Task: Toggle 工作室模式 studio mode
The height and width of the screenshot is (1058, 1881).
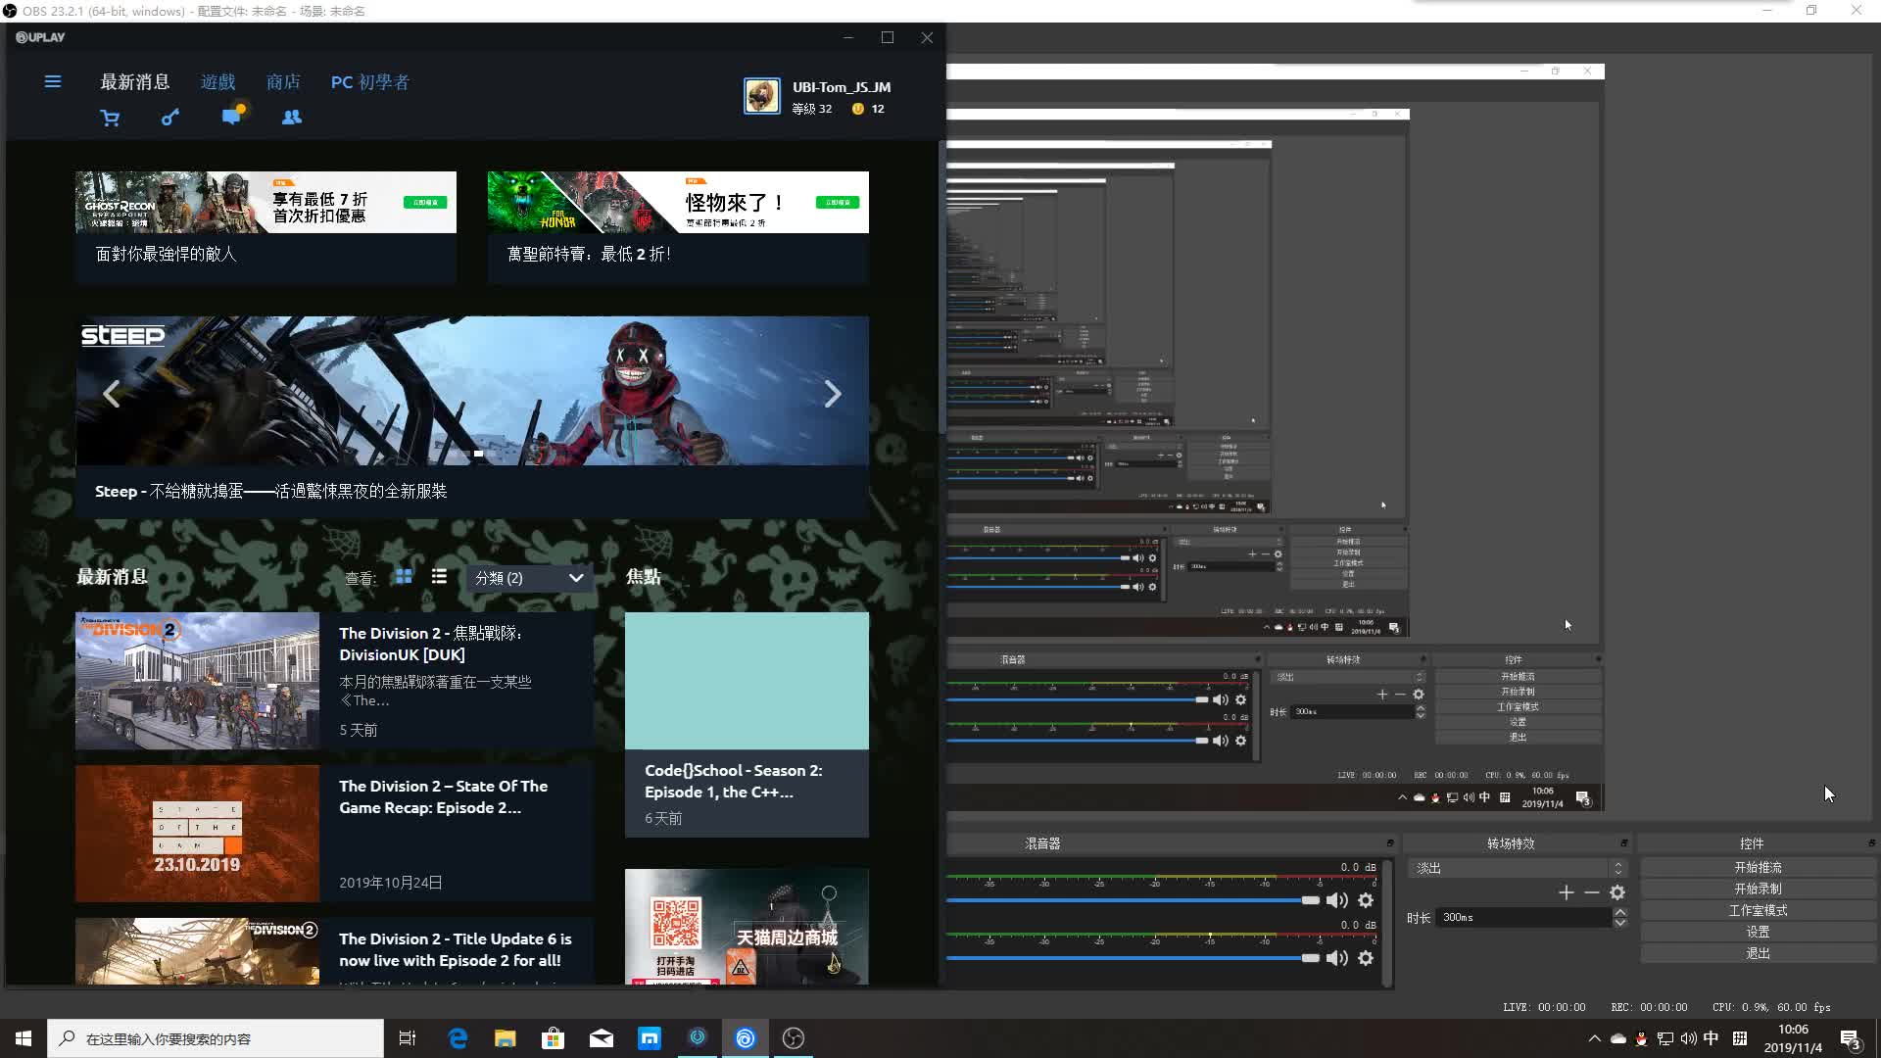Action: (x=1759, y=911)
